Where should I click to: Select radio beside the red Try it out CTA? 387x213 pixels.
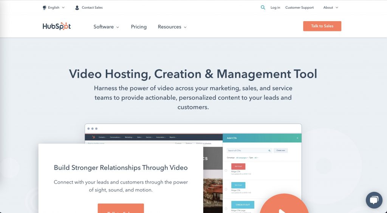click(226, 170)
